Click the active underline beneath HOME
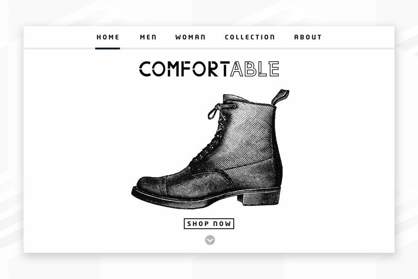This screenshot has height=279, width=418. pos(107,48)
